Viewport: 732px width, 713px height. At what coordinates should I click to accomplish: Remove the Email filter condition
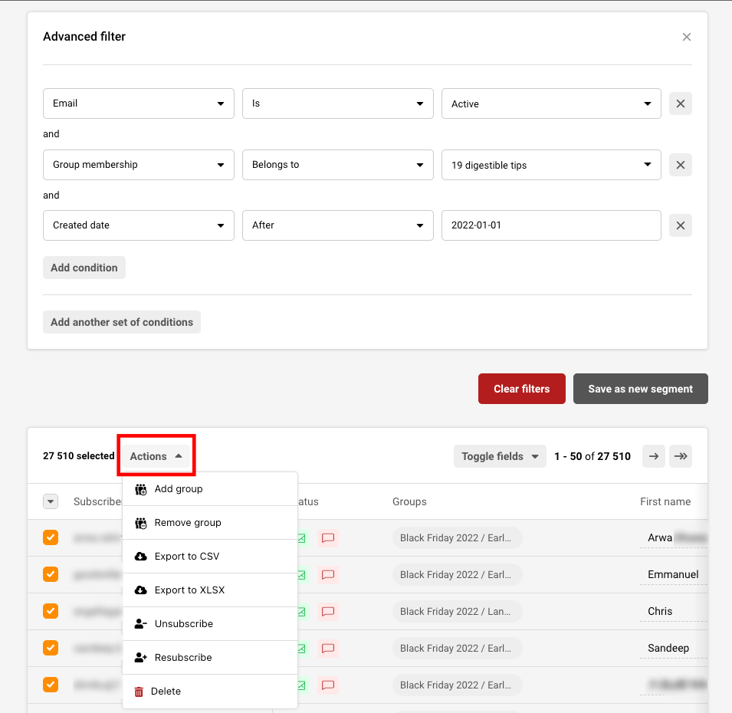680,103
